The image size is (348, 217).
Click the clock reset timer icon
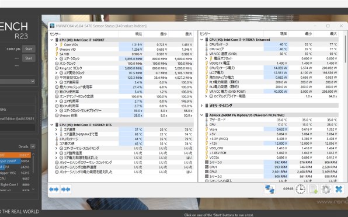[300, 190]
